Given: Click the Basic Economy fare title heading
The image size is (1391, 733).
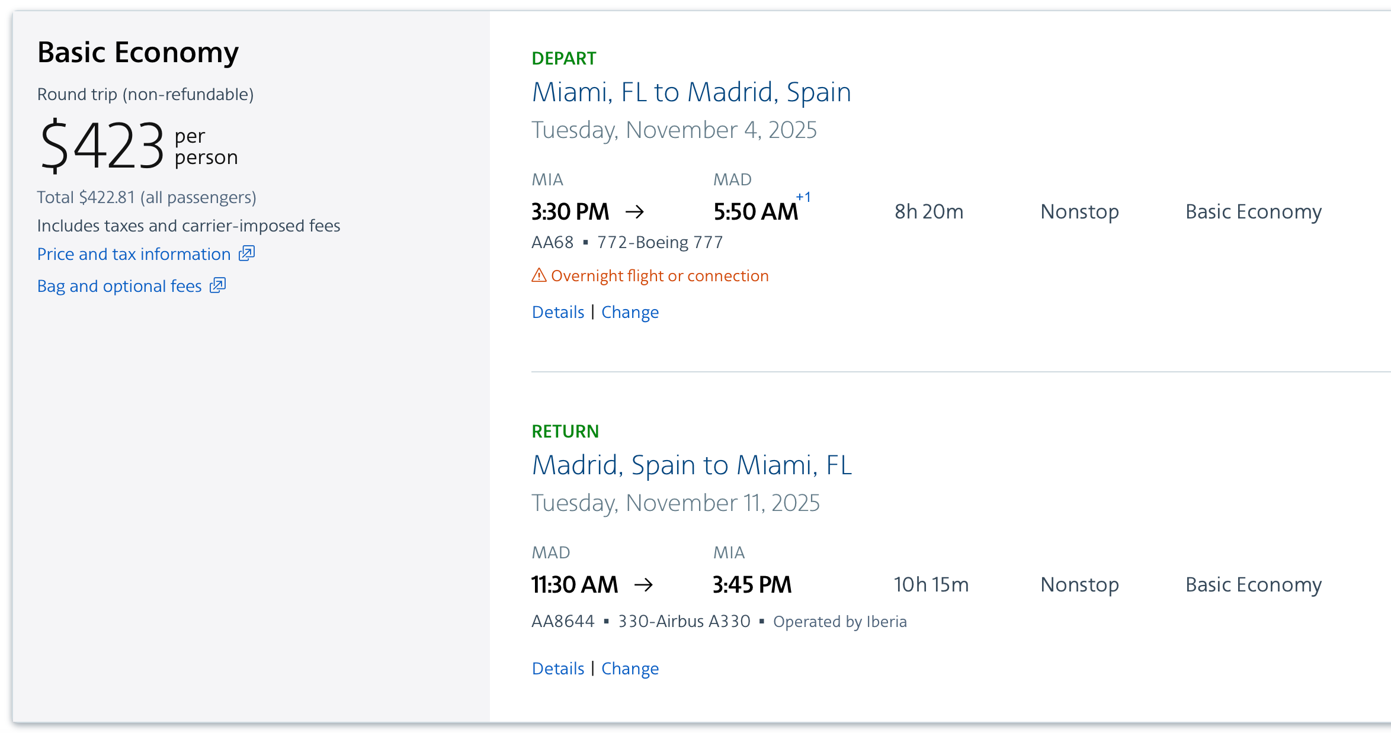Looking at the screenshot, I should pyautogui.click(x=138, y=52).
